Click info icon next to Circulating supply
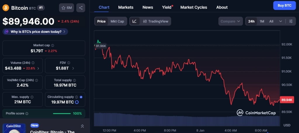The width and height of the screenshot is (299, 133). (x=77, y=97)
